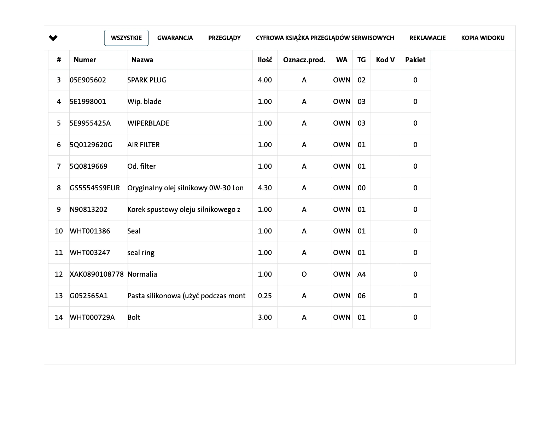Viewport: 560px width, 433px height.
Task: Select the WSZYSTKIE tab
Action: (126, 38)
